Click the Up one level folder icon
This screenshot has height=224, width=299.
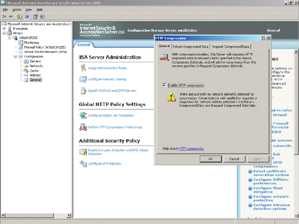[20, 17]
